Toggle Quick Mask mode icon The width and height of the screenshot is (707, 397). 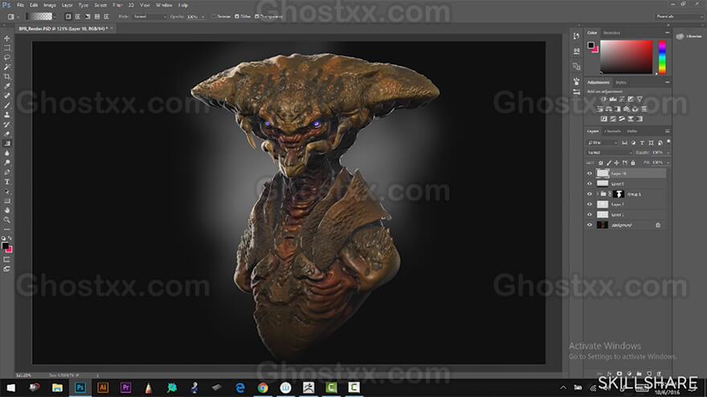(6, 260)
